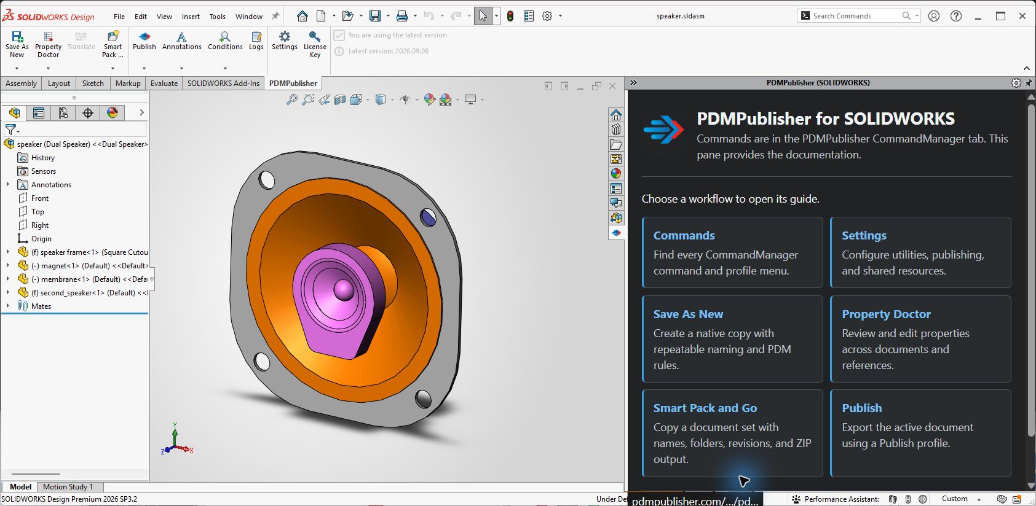Toggle the latest version checkbox
This screenshot has height=506, width=1036.
339,36
